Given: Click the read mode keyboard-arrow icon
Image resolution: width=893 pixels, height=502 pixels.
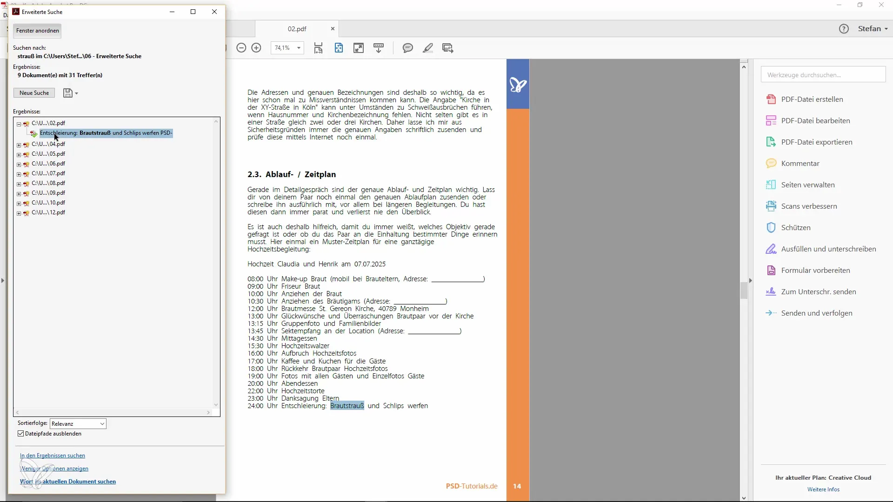Looking at the screenshot, I should 379,48.
